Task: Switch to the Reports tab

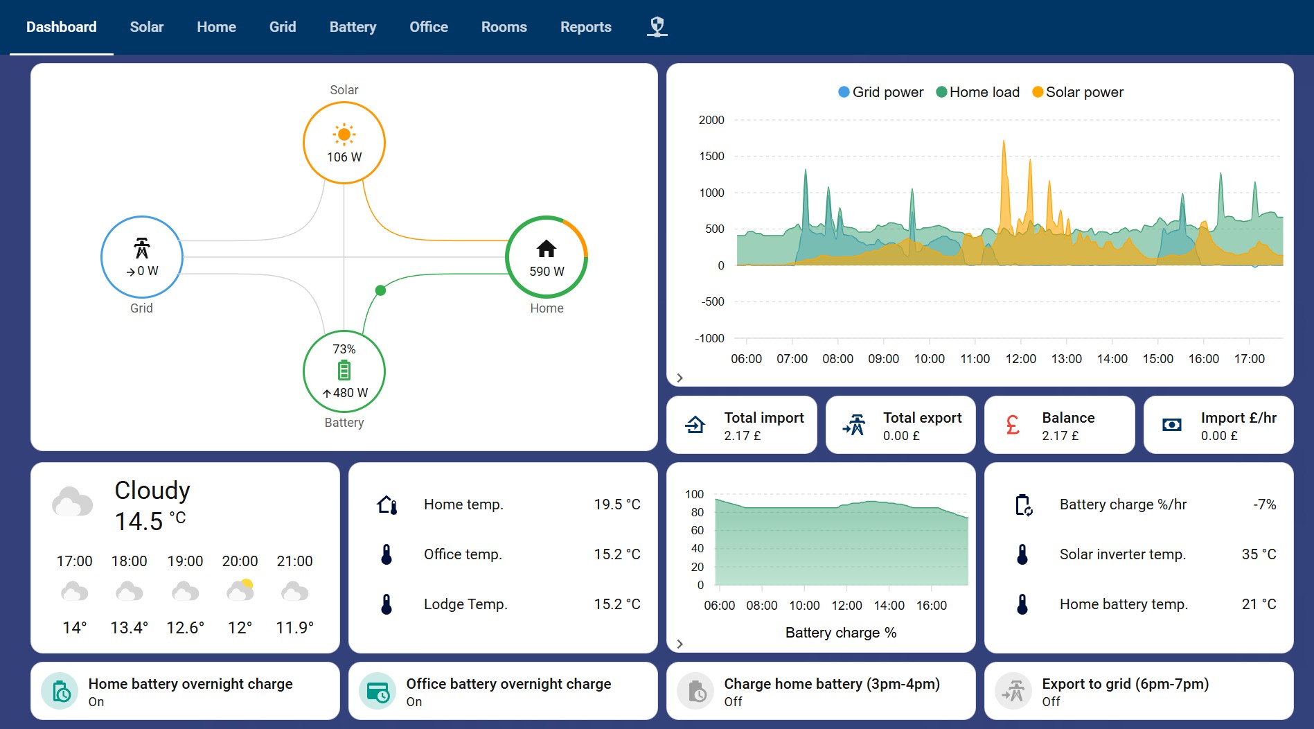Action: [585, 27]
